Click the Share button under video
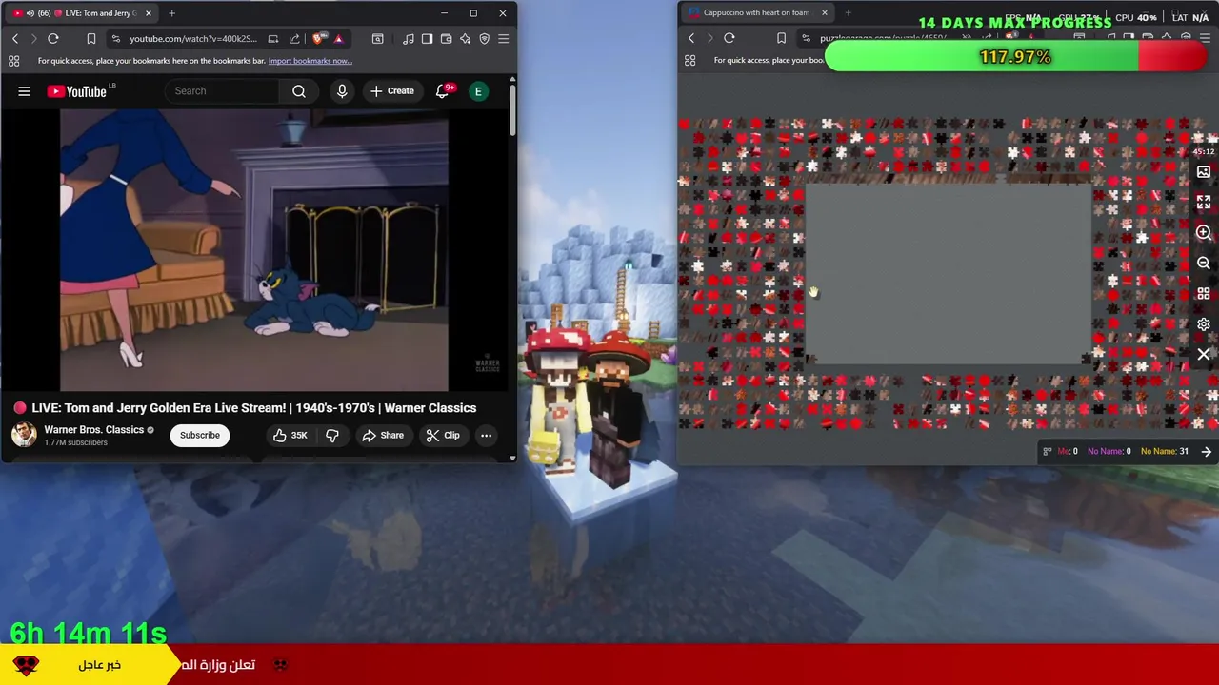The width and height of the screenshot is (1219, 685). 383,436
